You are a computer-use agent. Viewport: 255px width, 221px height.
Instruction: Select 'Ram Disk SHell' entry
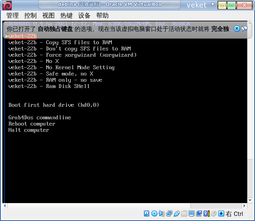coord(49,86)
